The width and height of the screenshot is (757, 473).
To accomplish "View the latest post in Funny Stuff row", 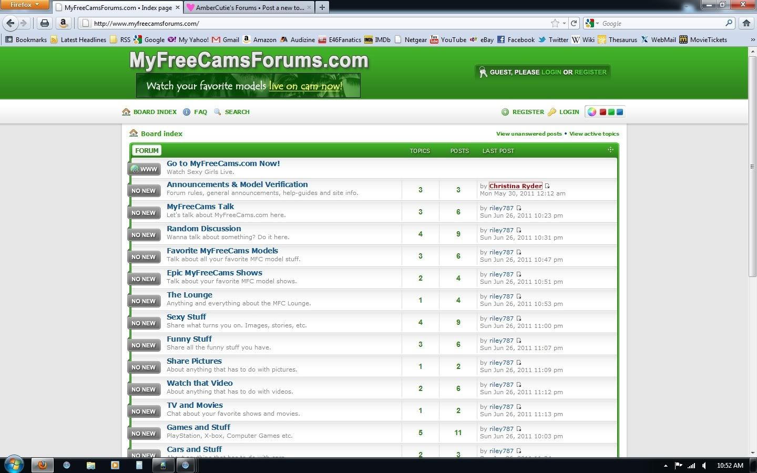I will click(519, 341).
